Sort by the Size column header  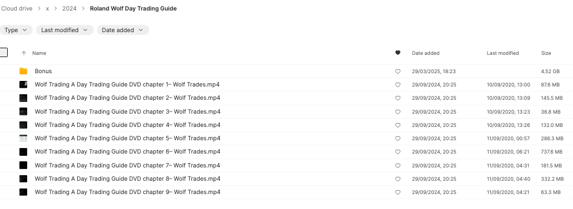pos(546,53)
